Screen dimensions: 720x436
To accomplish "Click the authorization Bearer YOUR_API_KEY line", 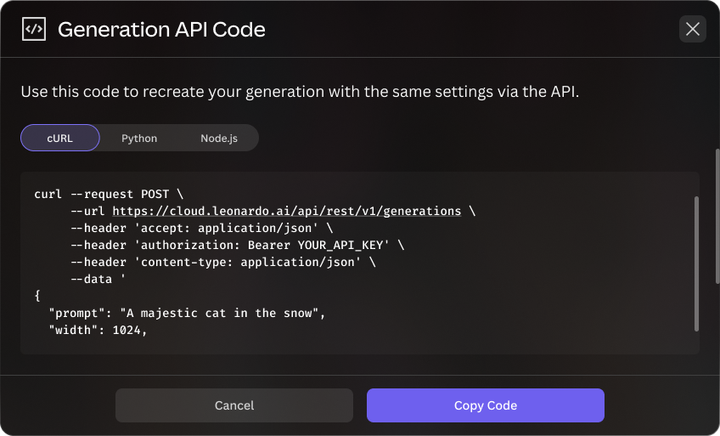I will coord(238,245).
